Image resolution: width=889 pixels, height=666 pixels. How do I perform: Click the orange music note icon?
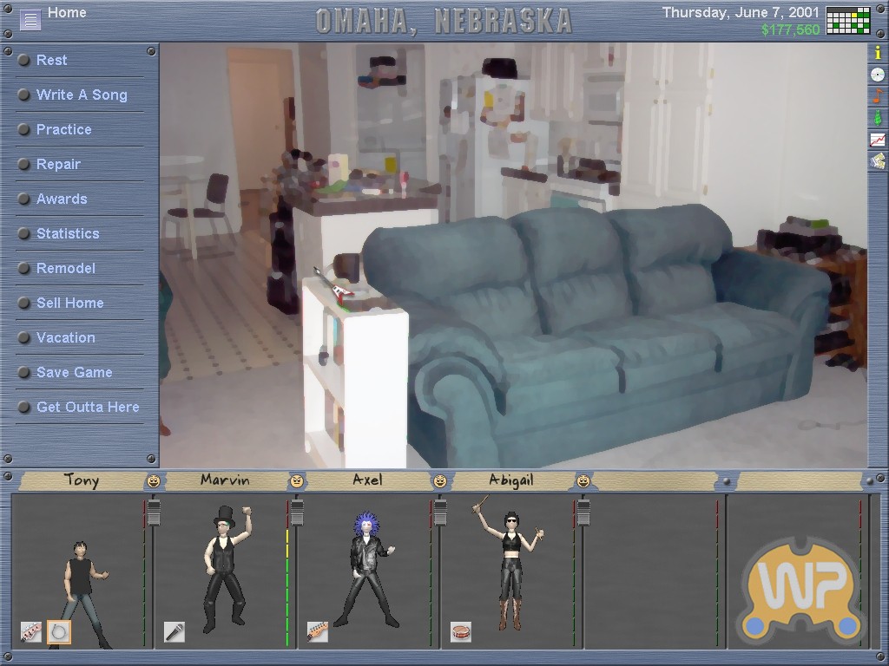coord(878,95)
